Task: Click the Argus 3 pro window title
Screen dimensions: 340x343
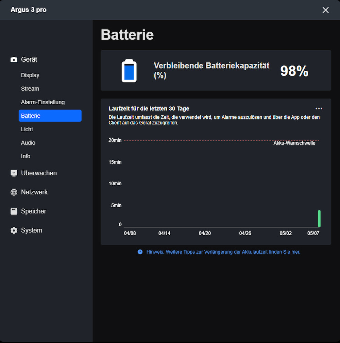Action: 29,10
